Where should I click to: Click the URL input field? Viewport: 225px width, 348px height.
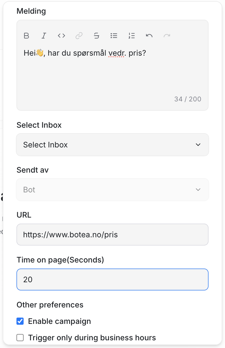[x=113, y=235]
